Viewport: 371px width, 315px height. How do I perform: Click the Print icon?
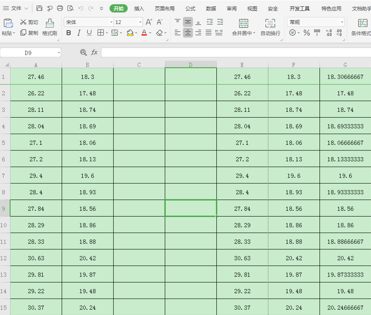[60, 8]
